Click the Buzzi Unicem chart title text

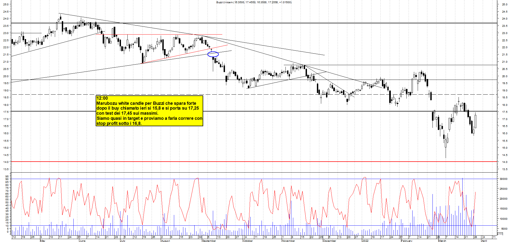(x=254, y=2)
